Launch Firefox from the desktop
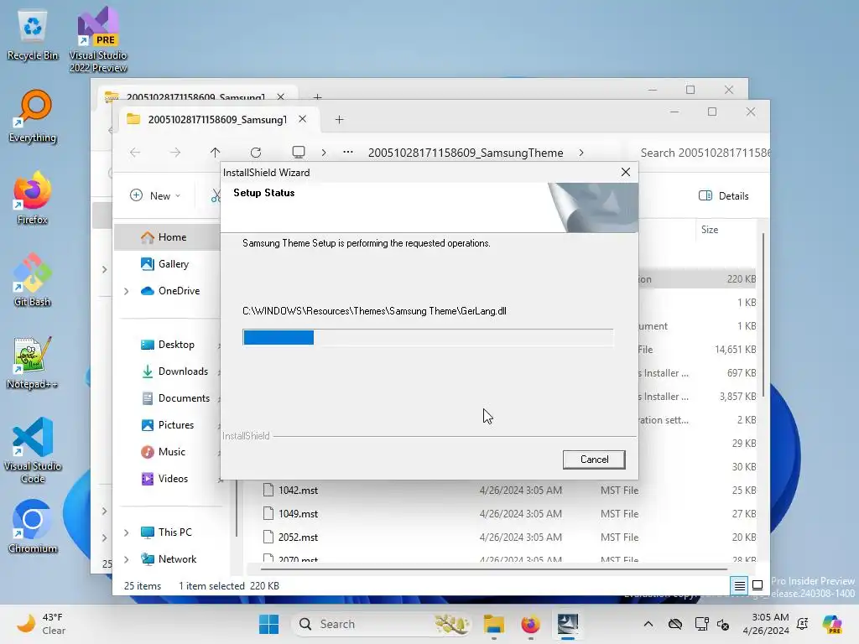The image size is (859, 644). coord(33,199)
